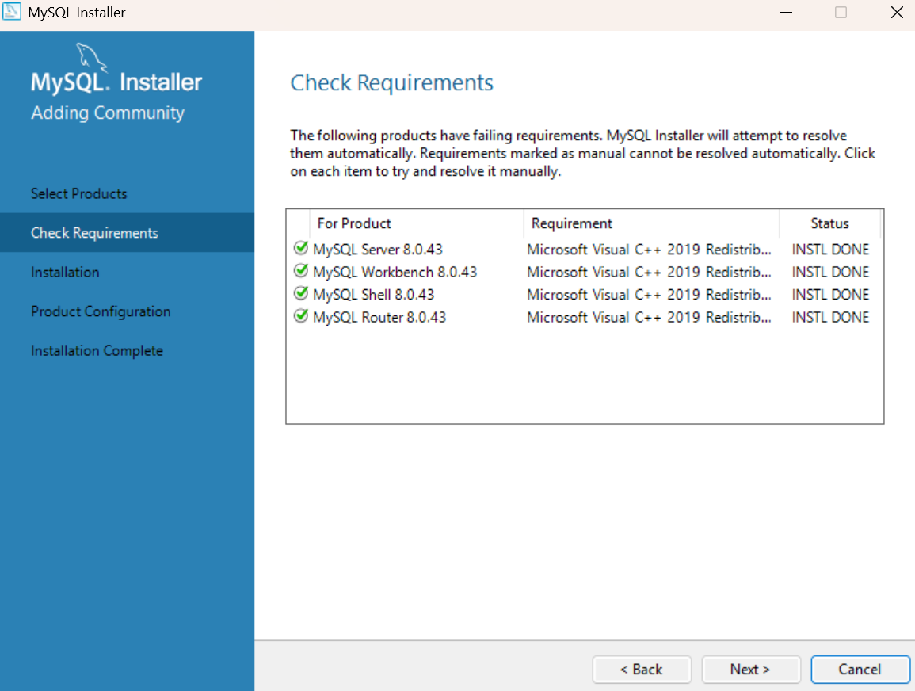Click INSTL DONE status for MySQL Shell
The width and height of the screenshot is (915, 691).
[830, 295]
